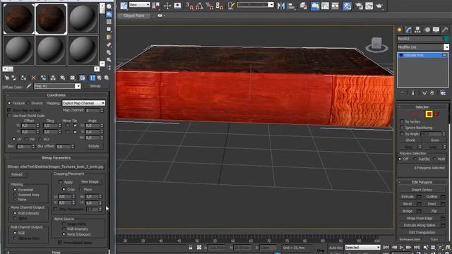Toggle the Angle Snap icon
This screenshot has height=254, width=452.
pos(199,6)
